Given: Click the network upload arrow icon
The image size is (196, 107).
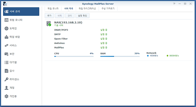Looking at the screenshot, I should click(x=148, y=56).
